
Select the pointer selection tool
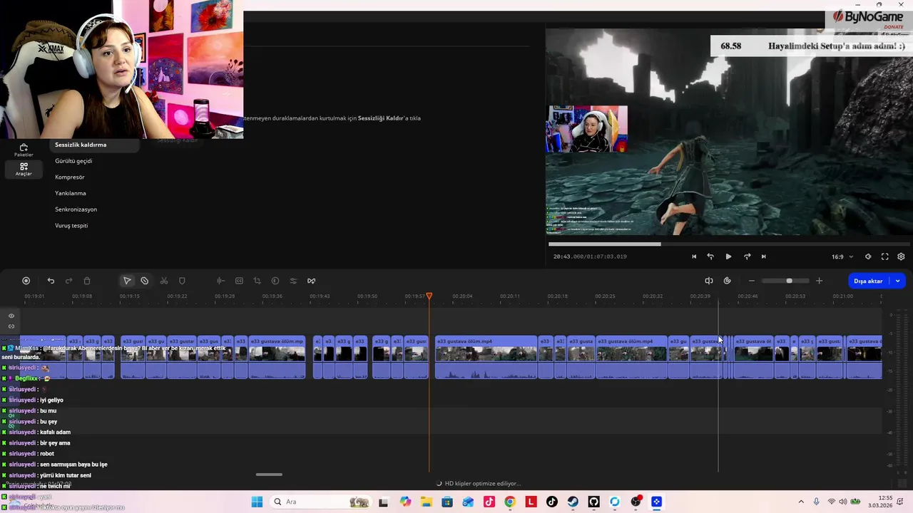tap(127, 281)
